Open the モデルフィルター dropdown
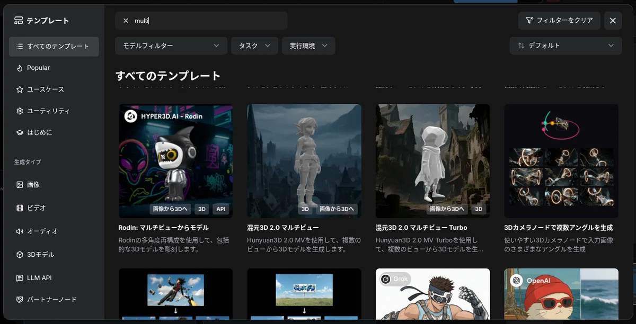636x324 pixels. 171,46
